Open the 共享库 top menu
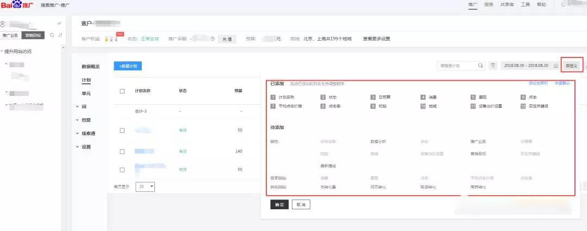Viewport: 587px width, 231px height. pos(507,5)
